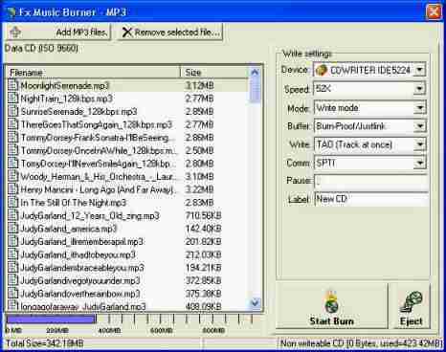This screenshot has height=352, width=446.
Task: Open the Buffer Burn-Proof/Justlink dropdown
Action: click(420, 126)
